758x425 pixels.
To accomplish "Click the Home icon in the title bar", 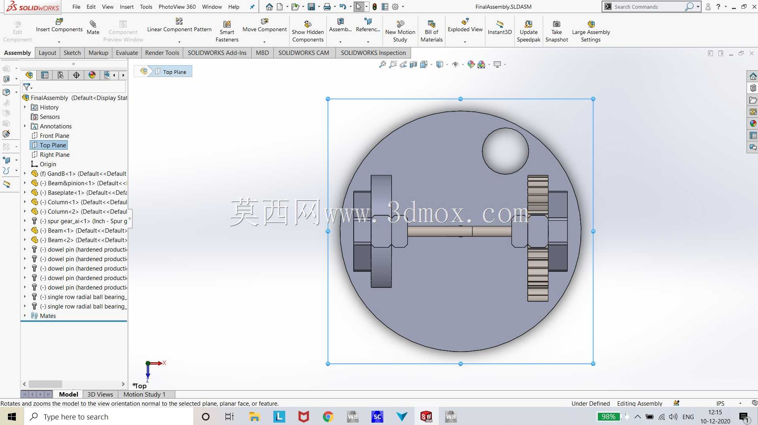I will point(269,7).
